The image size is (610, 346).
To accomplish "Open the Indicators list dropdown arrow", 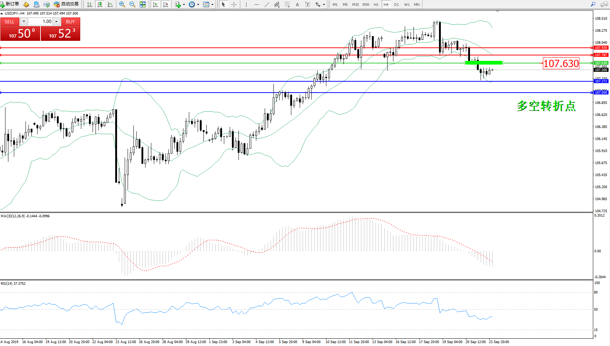I will [x=184, y=5].
